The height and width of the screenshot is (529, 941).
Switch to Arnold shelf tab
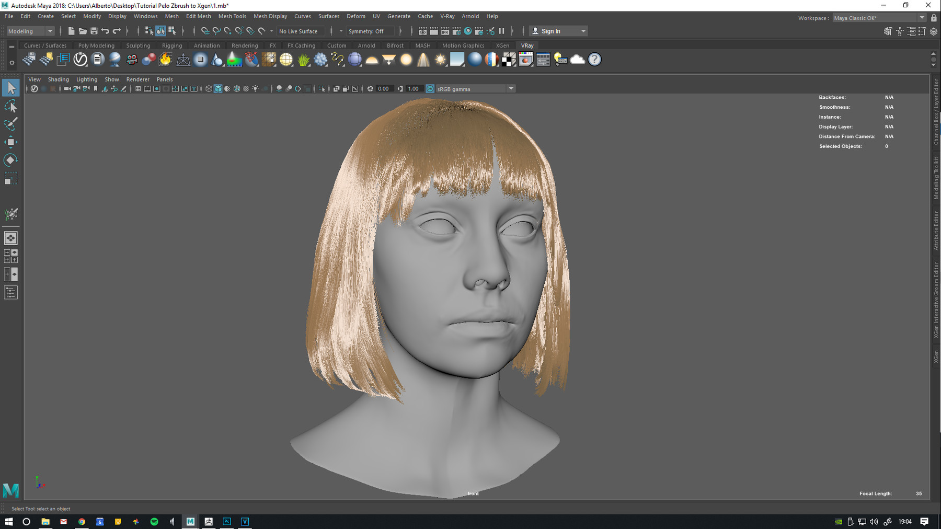366,45
